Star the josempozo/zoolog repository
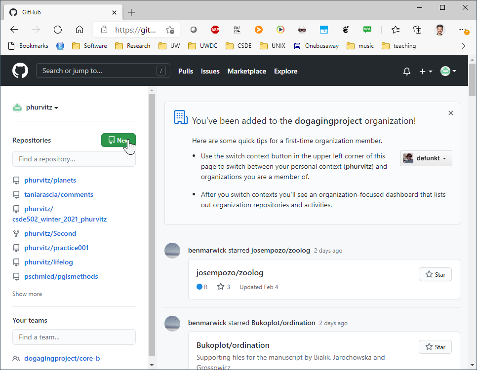Viewport: 477px width, 370px height. tap(435, 274)
